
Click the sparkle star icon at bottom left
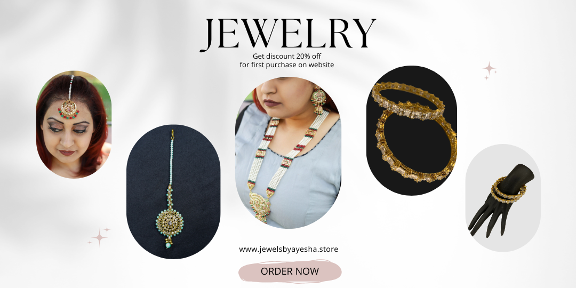99,237
